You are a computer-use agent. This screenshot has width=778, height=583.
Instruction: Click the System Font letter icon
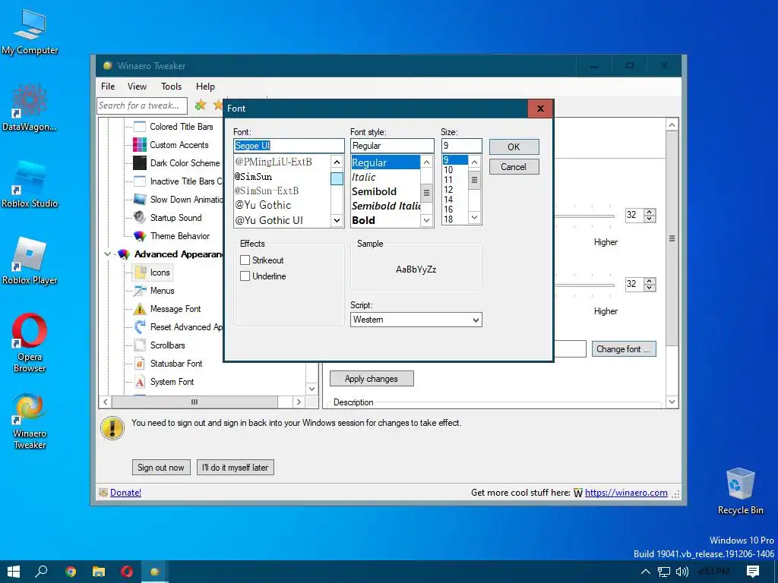pyautogui.click(x=140, y=382)
